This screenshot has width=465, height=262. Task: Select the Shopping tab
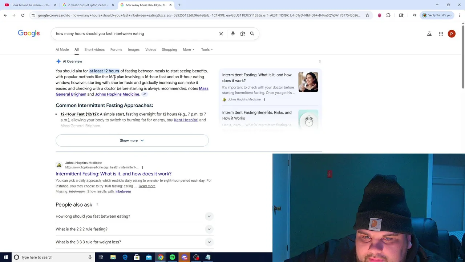(169, 49)
